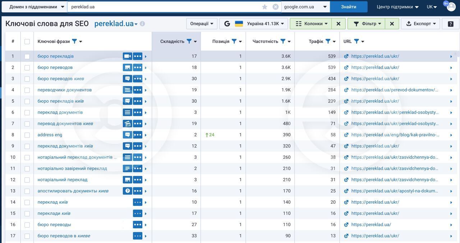Screen dimensions: 460x243
Task: Open the google.com.ua search engine dropdown
Action: [x=305, y=7]
